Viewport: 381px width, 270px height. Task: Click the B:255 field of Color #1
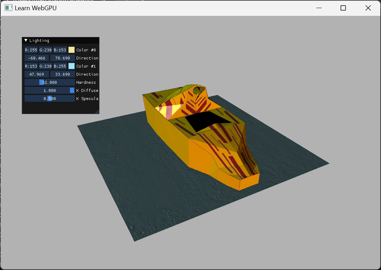[x=60, y=66]
